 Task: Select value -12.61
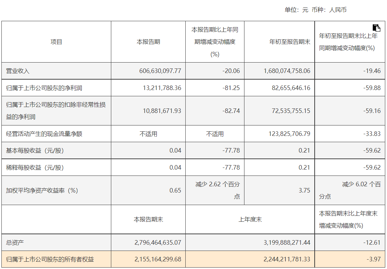click(x=372, y=243)
